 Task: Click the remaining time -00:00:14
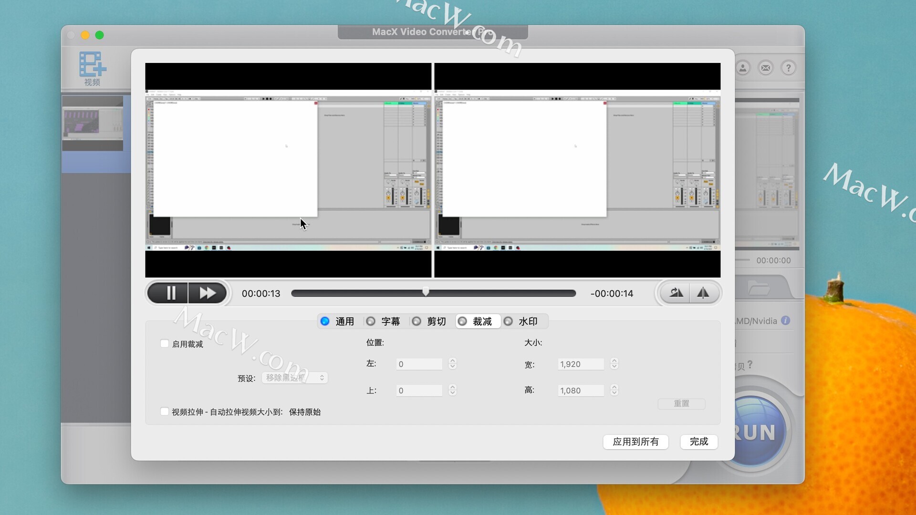pos(612,293)
